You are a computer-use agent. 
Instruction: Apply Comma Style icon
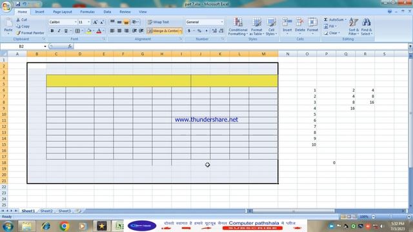click(x=206, y=31)
